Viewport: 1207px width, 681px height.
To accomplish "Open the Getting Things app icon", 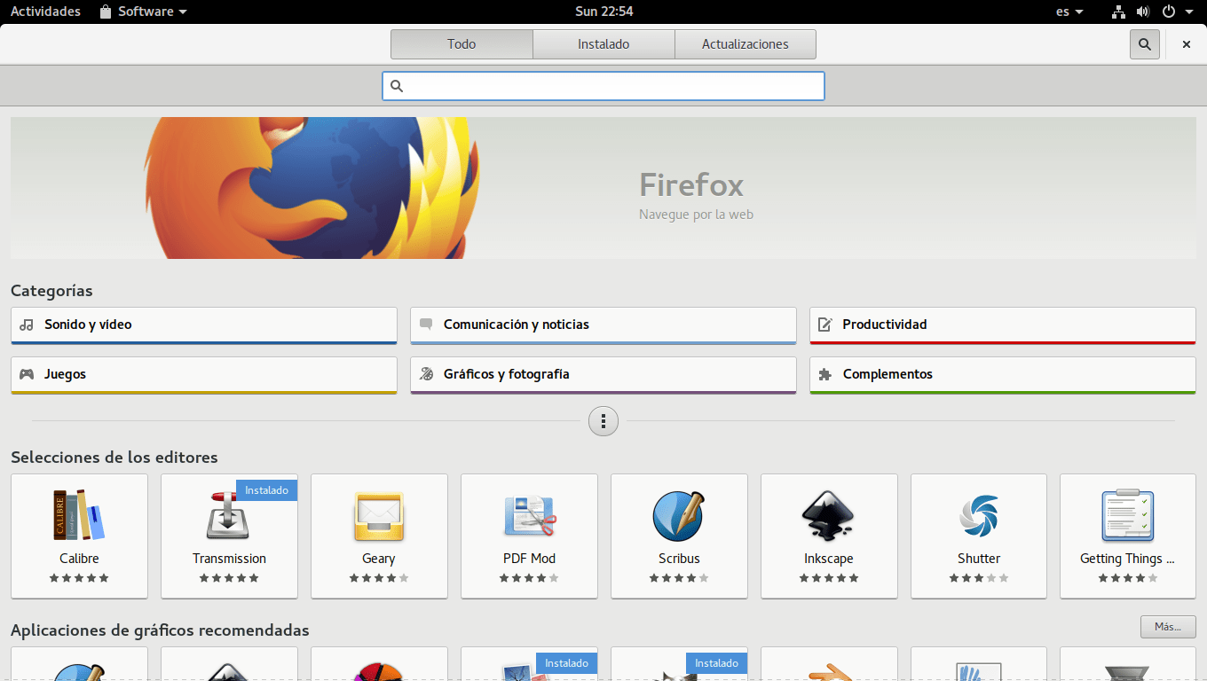I will tap(1127, 515).
